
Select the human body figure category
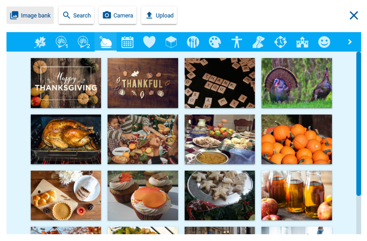(237, 42)
